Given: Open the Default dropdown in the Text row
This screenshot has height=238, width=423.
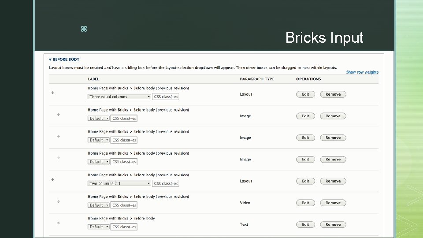Looking at the screenshot, I should pyautogui.click(x=99, y=227).
